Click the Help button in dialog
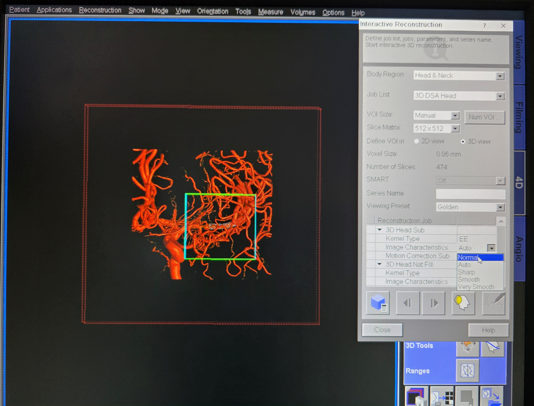This screenshot has width=534, height=406. [x=488, y=330]
